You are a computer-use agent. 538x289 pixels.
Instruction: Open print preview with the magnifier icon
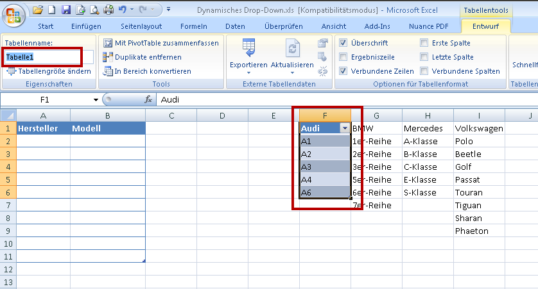[x=94, y=10]
